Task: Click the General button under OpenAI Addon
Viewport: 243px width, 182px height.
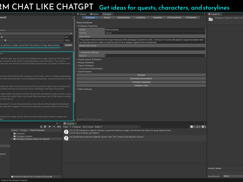Action: (141, 75)
